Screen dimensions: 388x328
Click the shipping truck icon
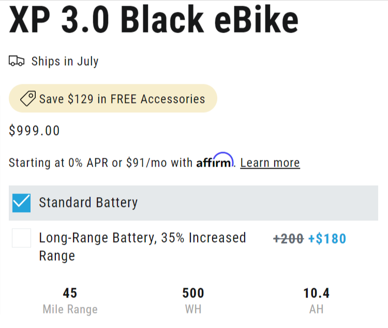click(17, 61)
